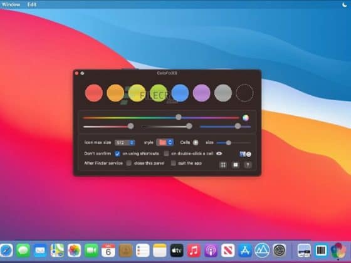The image size is (351, 263).
Task: Enable don't confirm on double-click a cell
Action: click(166, 153)
